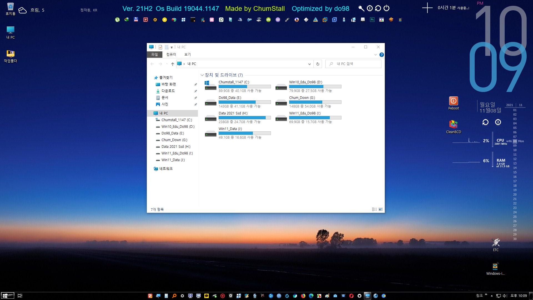Expand the address bar history dropdown
This screenshot has width=533, height=300.
[309, 64]
